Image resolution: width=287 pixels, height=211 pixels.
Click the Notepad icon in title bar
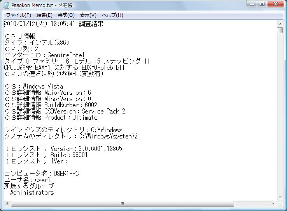click(x=6, y=5)
